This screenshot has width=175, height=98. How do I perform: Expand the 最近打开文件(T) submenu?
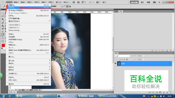coord(29,21)
